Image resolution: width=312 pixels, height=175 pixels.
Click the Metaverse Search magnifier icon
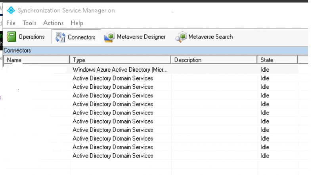(x=181, y=37)
